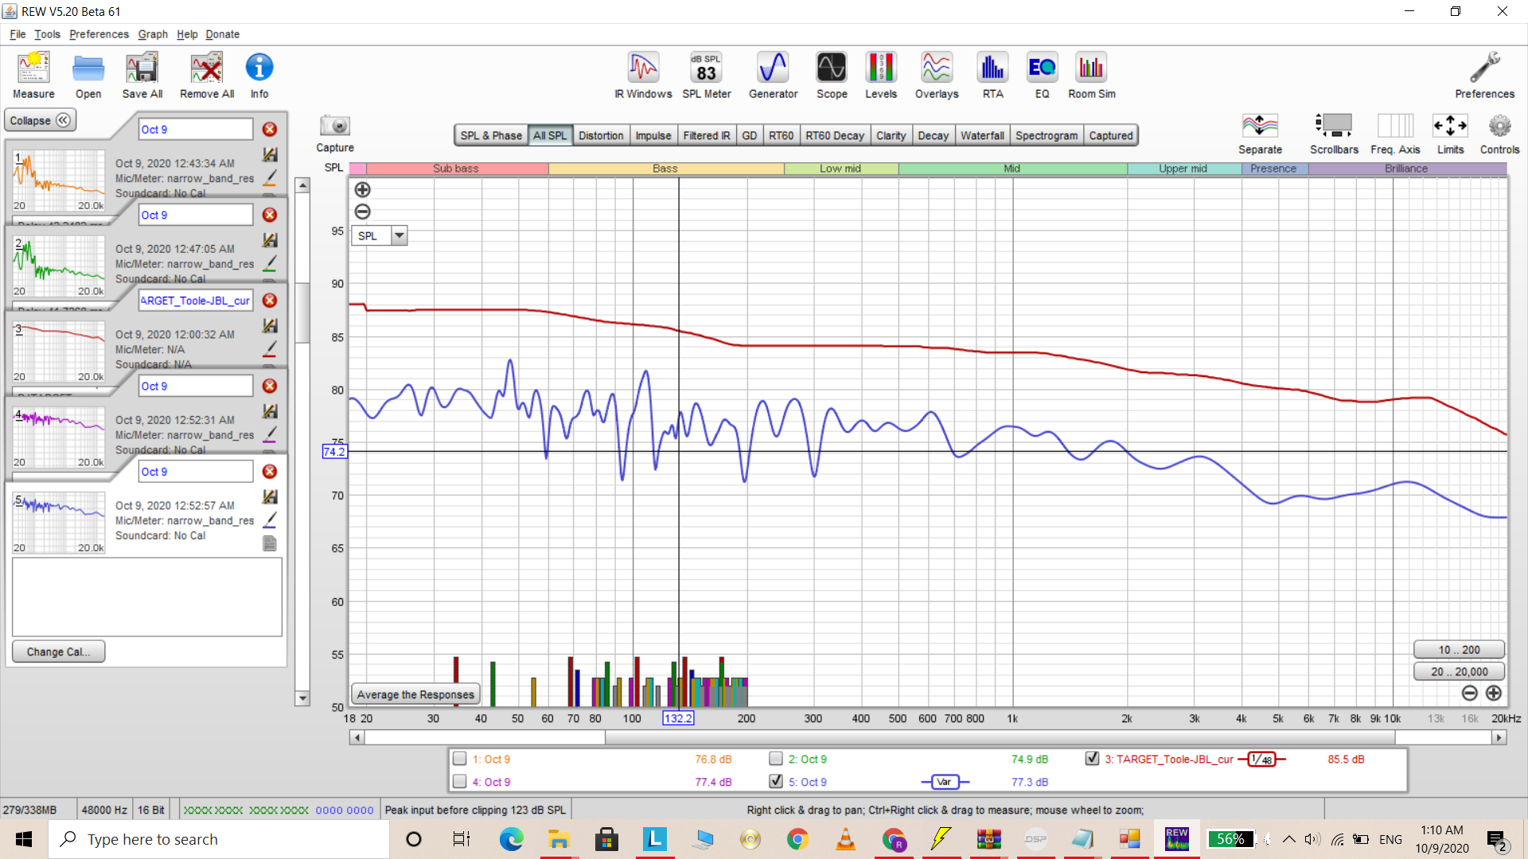Capture the graph with camera icon
The height and width of the screenshot is (859, 1528).
(335, 134)
